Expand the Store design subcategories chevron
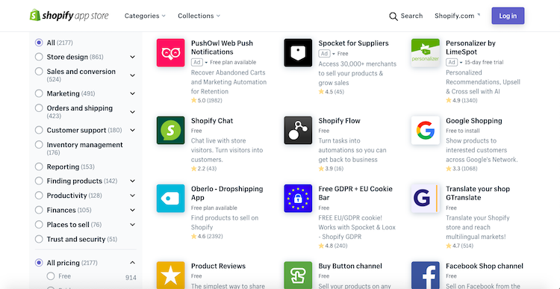This screenshot has width=560, height=289. pos(132,57)
